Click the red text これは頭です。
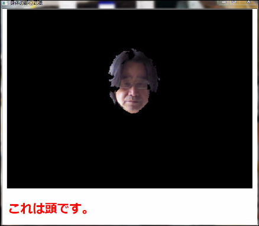The image size is (259, 226). coord(48,208)
